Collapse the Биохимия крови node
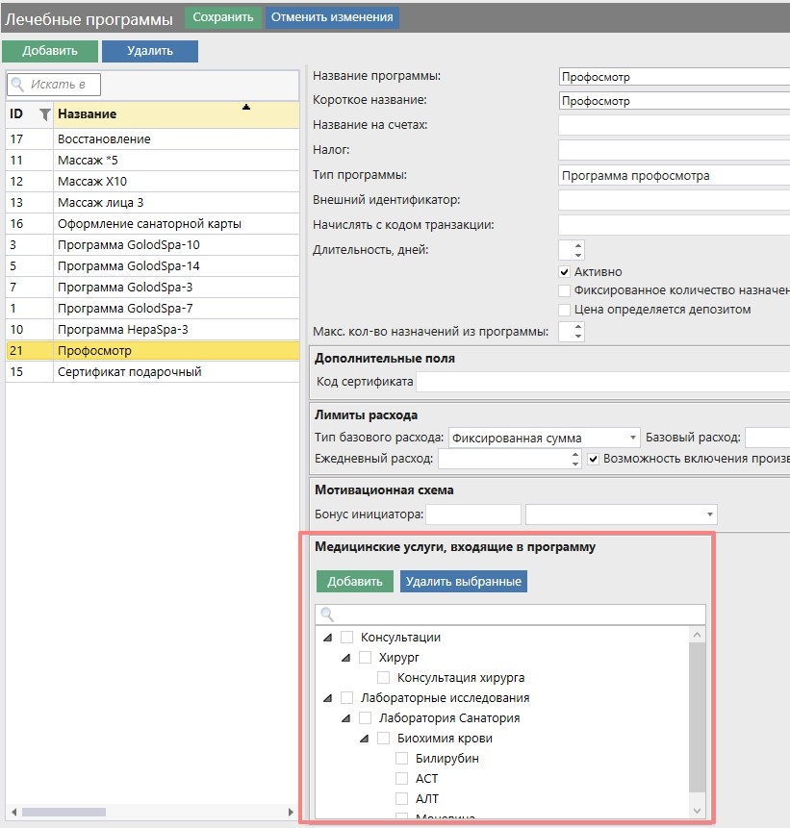The image size is (790, 828). (365, 739)
